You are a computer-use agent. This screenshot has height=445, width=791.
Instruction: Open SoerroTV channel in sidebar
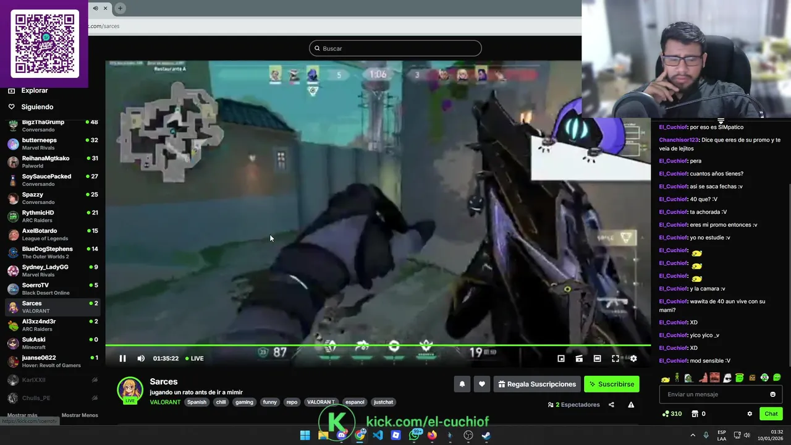53,289
